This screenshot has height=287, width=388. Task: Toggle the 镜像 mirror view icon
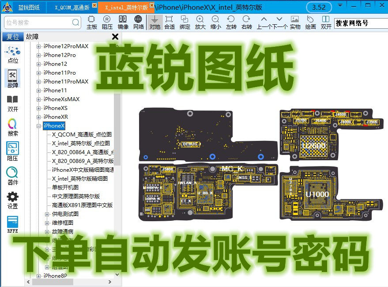[123, 22]
